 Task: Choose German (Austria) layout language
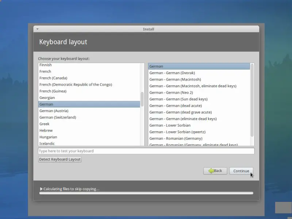pos(54,111)
